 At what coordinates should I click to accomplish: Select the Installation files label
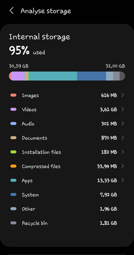coord(41,152)
